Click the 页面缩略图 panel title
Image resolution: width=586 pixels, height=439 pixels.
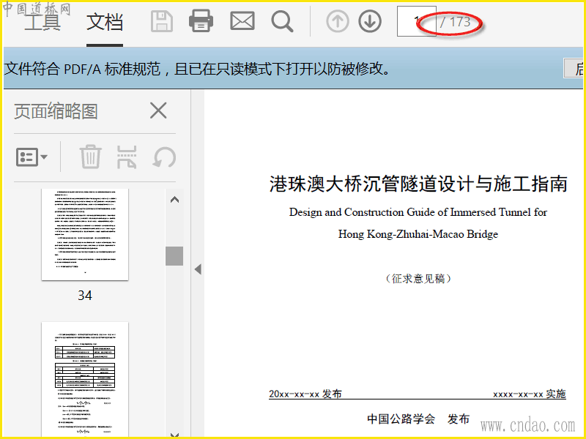[56, 111]
